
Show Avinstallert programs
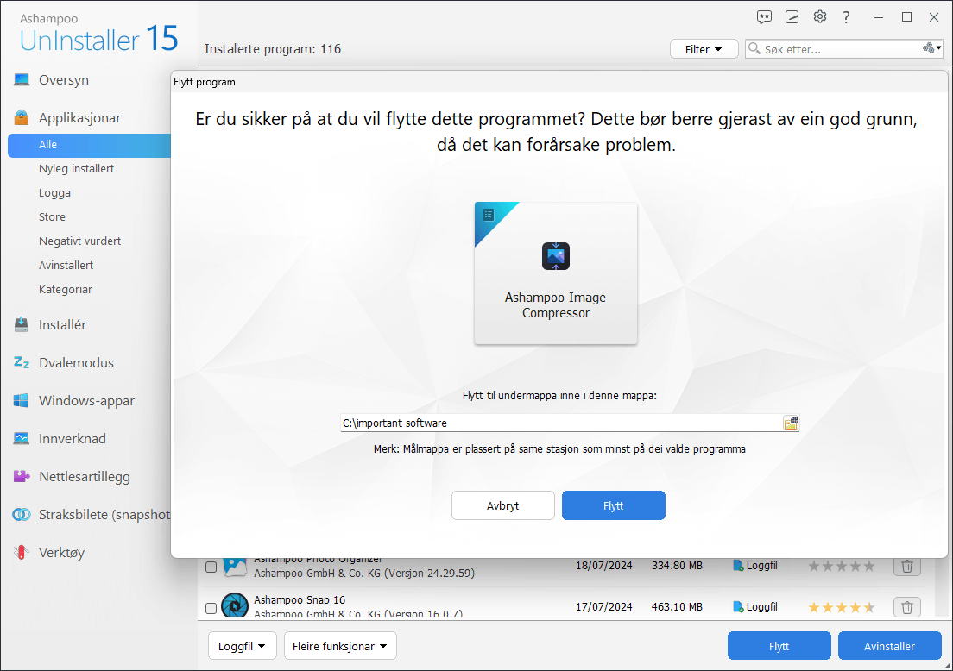66,266
